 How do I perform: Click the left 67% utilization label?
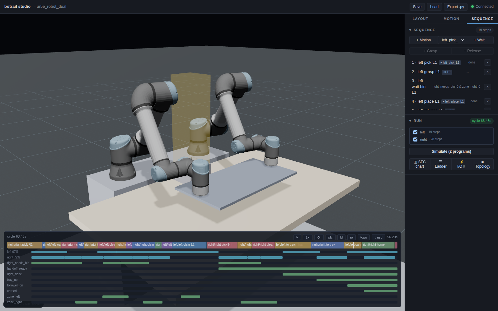[x=13, y=252]
